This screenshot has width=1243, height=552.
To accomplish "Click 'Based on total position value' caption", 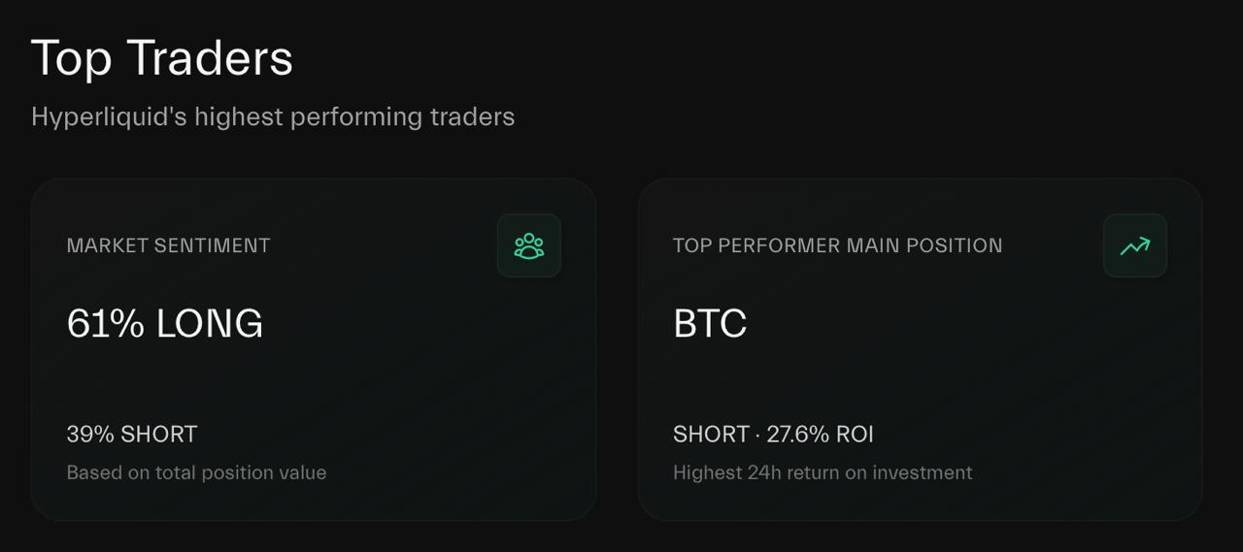I will point(196,472).
